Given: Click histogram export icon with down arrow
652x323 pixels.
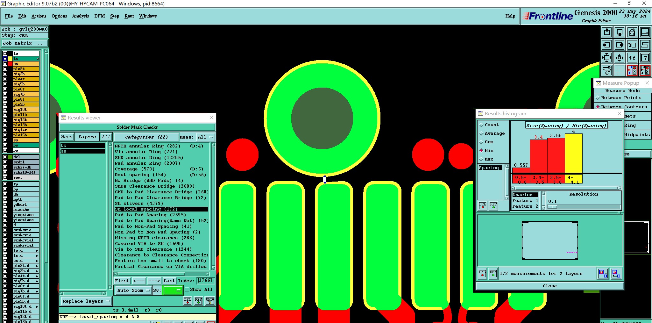Looking at the screenshot, I should (603, 273).
